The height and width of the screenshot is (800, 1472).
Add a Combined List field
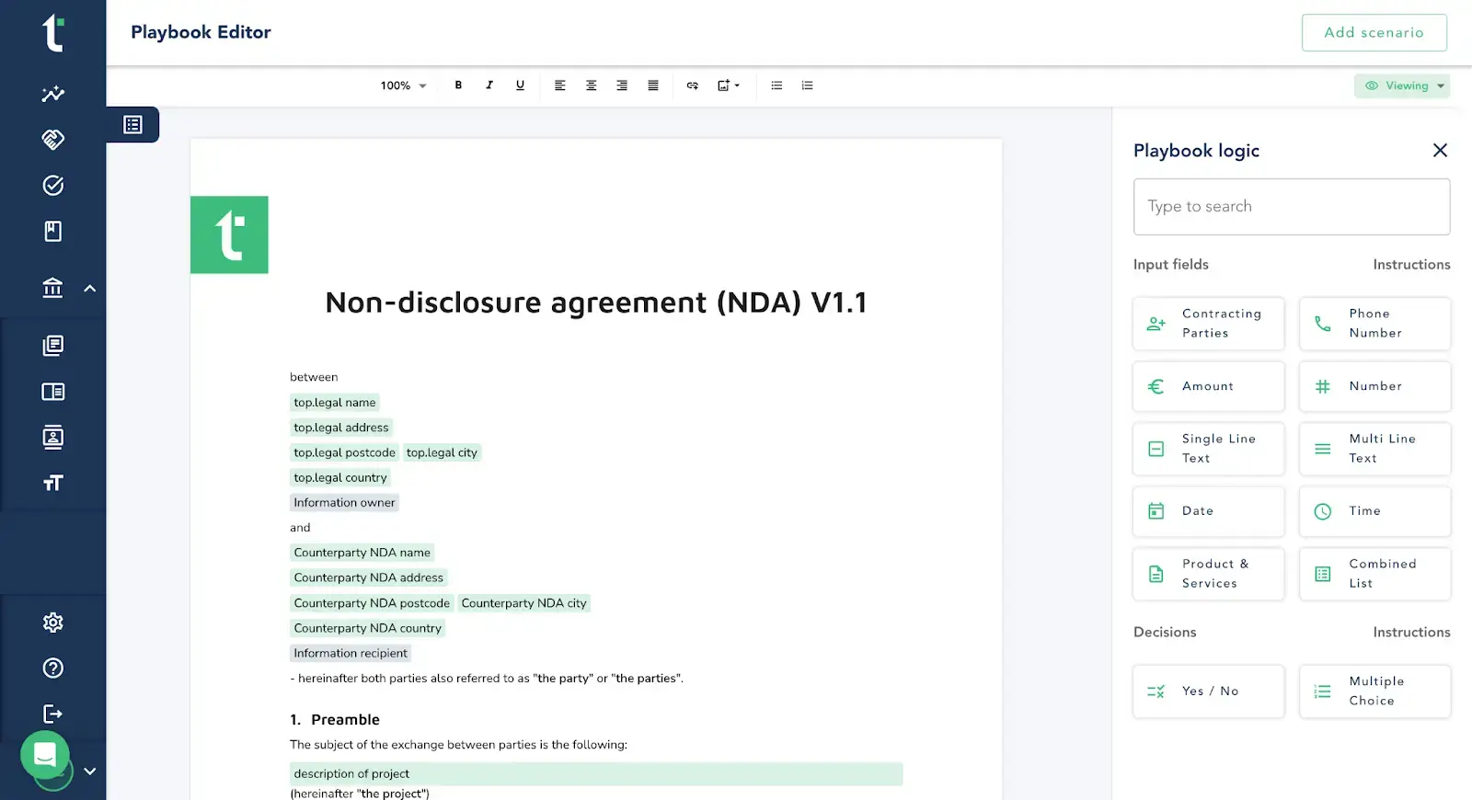[x=1375, y=574]
